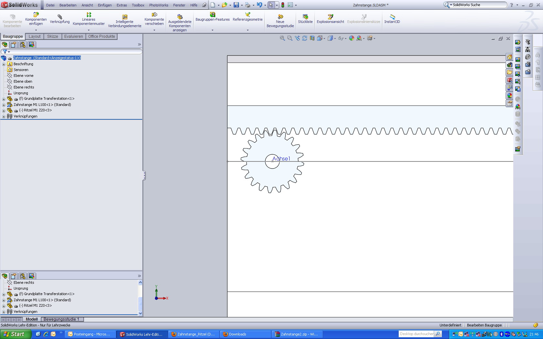This screenshot has height=339, width=543.
Task: Click the Stückliste icon
Action: [x=305, y=19]
